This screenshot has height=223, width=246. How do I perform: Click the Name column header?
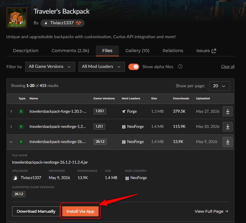(x=34, y=98)
